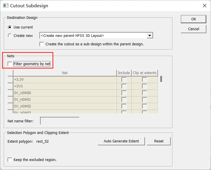
Task: Select the 5V_HDMI2 net row
Action: coord(65,106)
